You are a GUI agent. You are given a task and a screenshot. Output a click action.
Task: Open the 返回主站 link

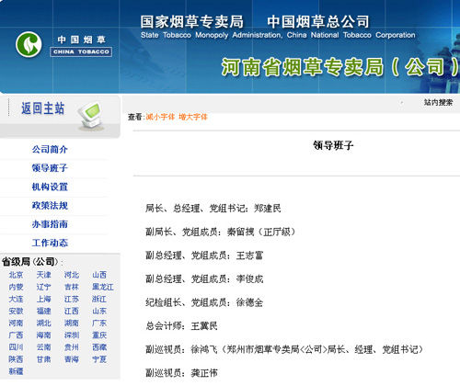point(42,108)
